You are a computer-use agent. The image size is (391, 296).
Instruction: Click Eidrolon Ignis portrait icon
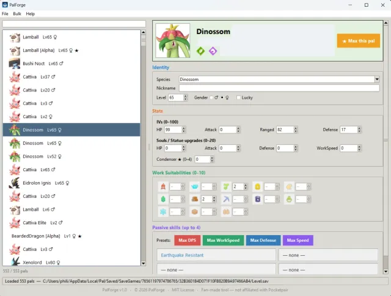coord(15,183)
